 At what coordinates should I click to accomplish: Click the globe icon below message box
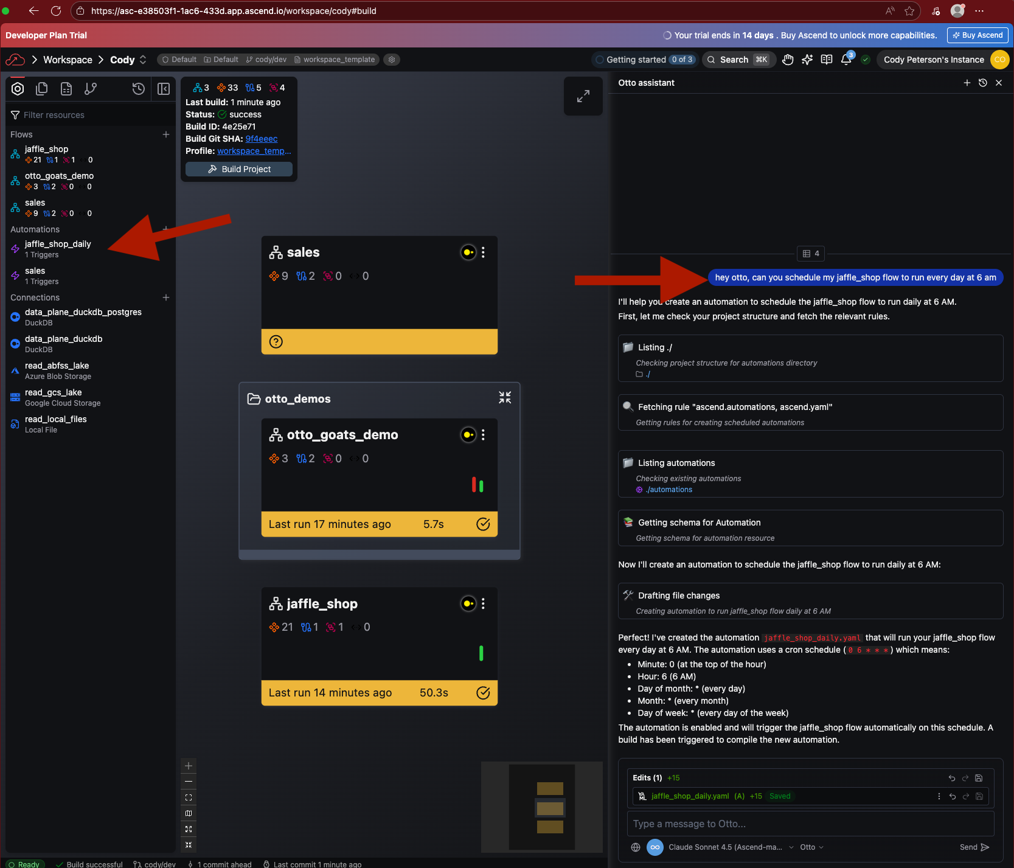click(x=636, y=847)
